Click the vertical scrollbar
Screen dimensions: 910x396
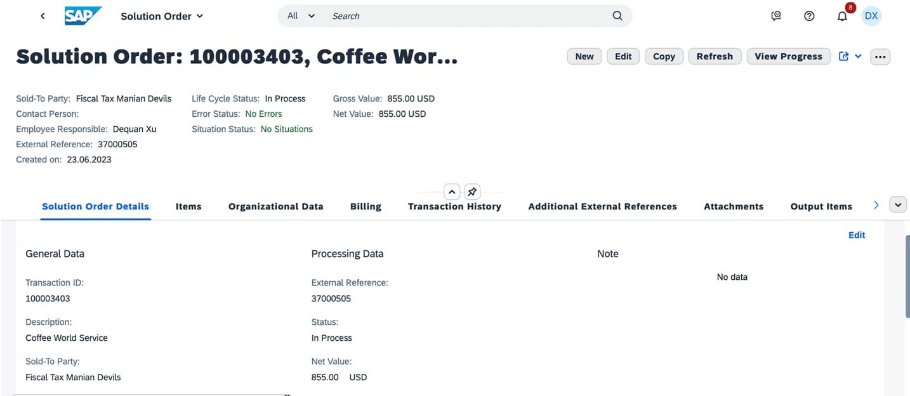pos(907,276)
